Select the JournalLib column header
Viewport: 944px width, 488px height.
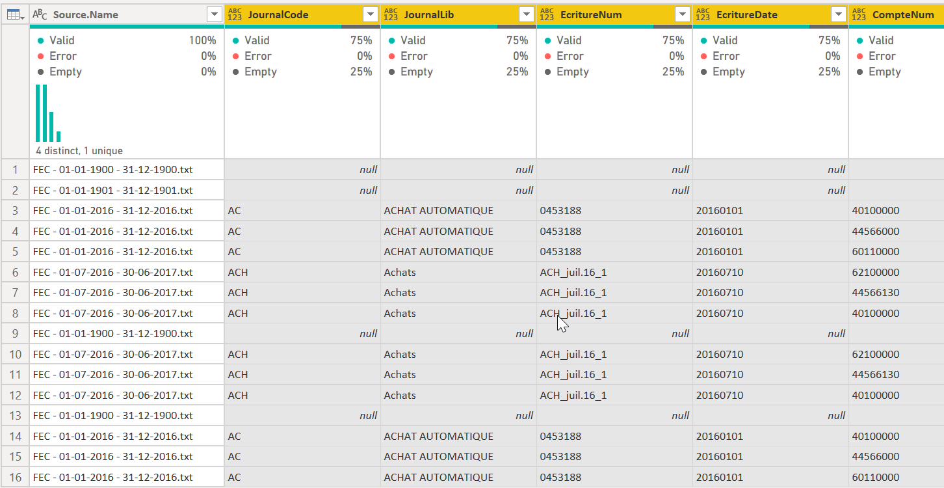[458, 14]
